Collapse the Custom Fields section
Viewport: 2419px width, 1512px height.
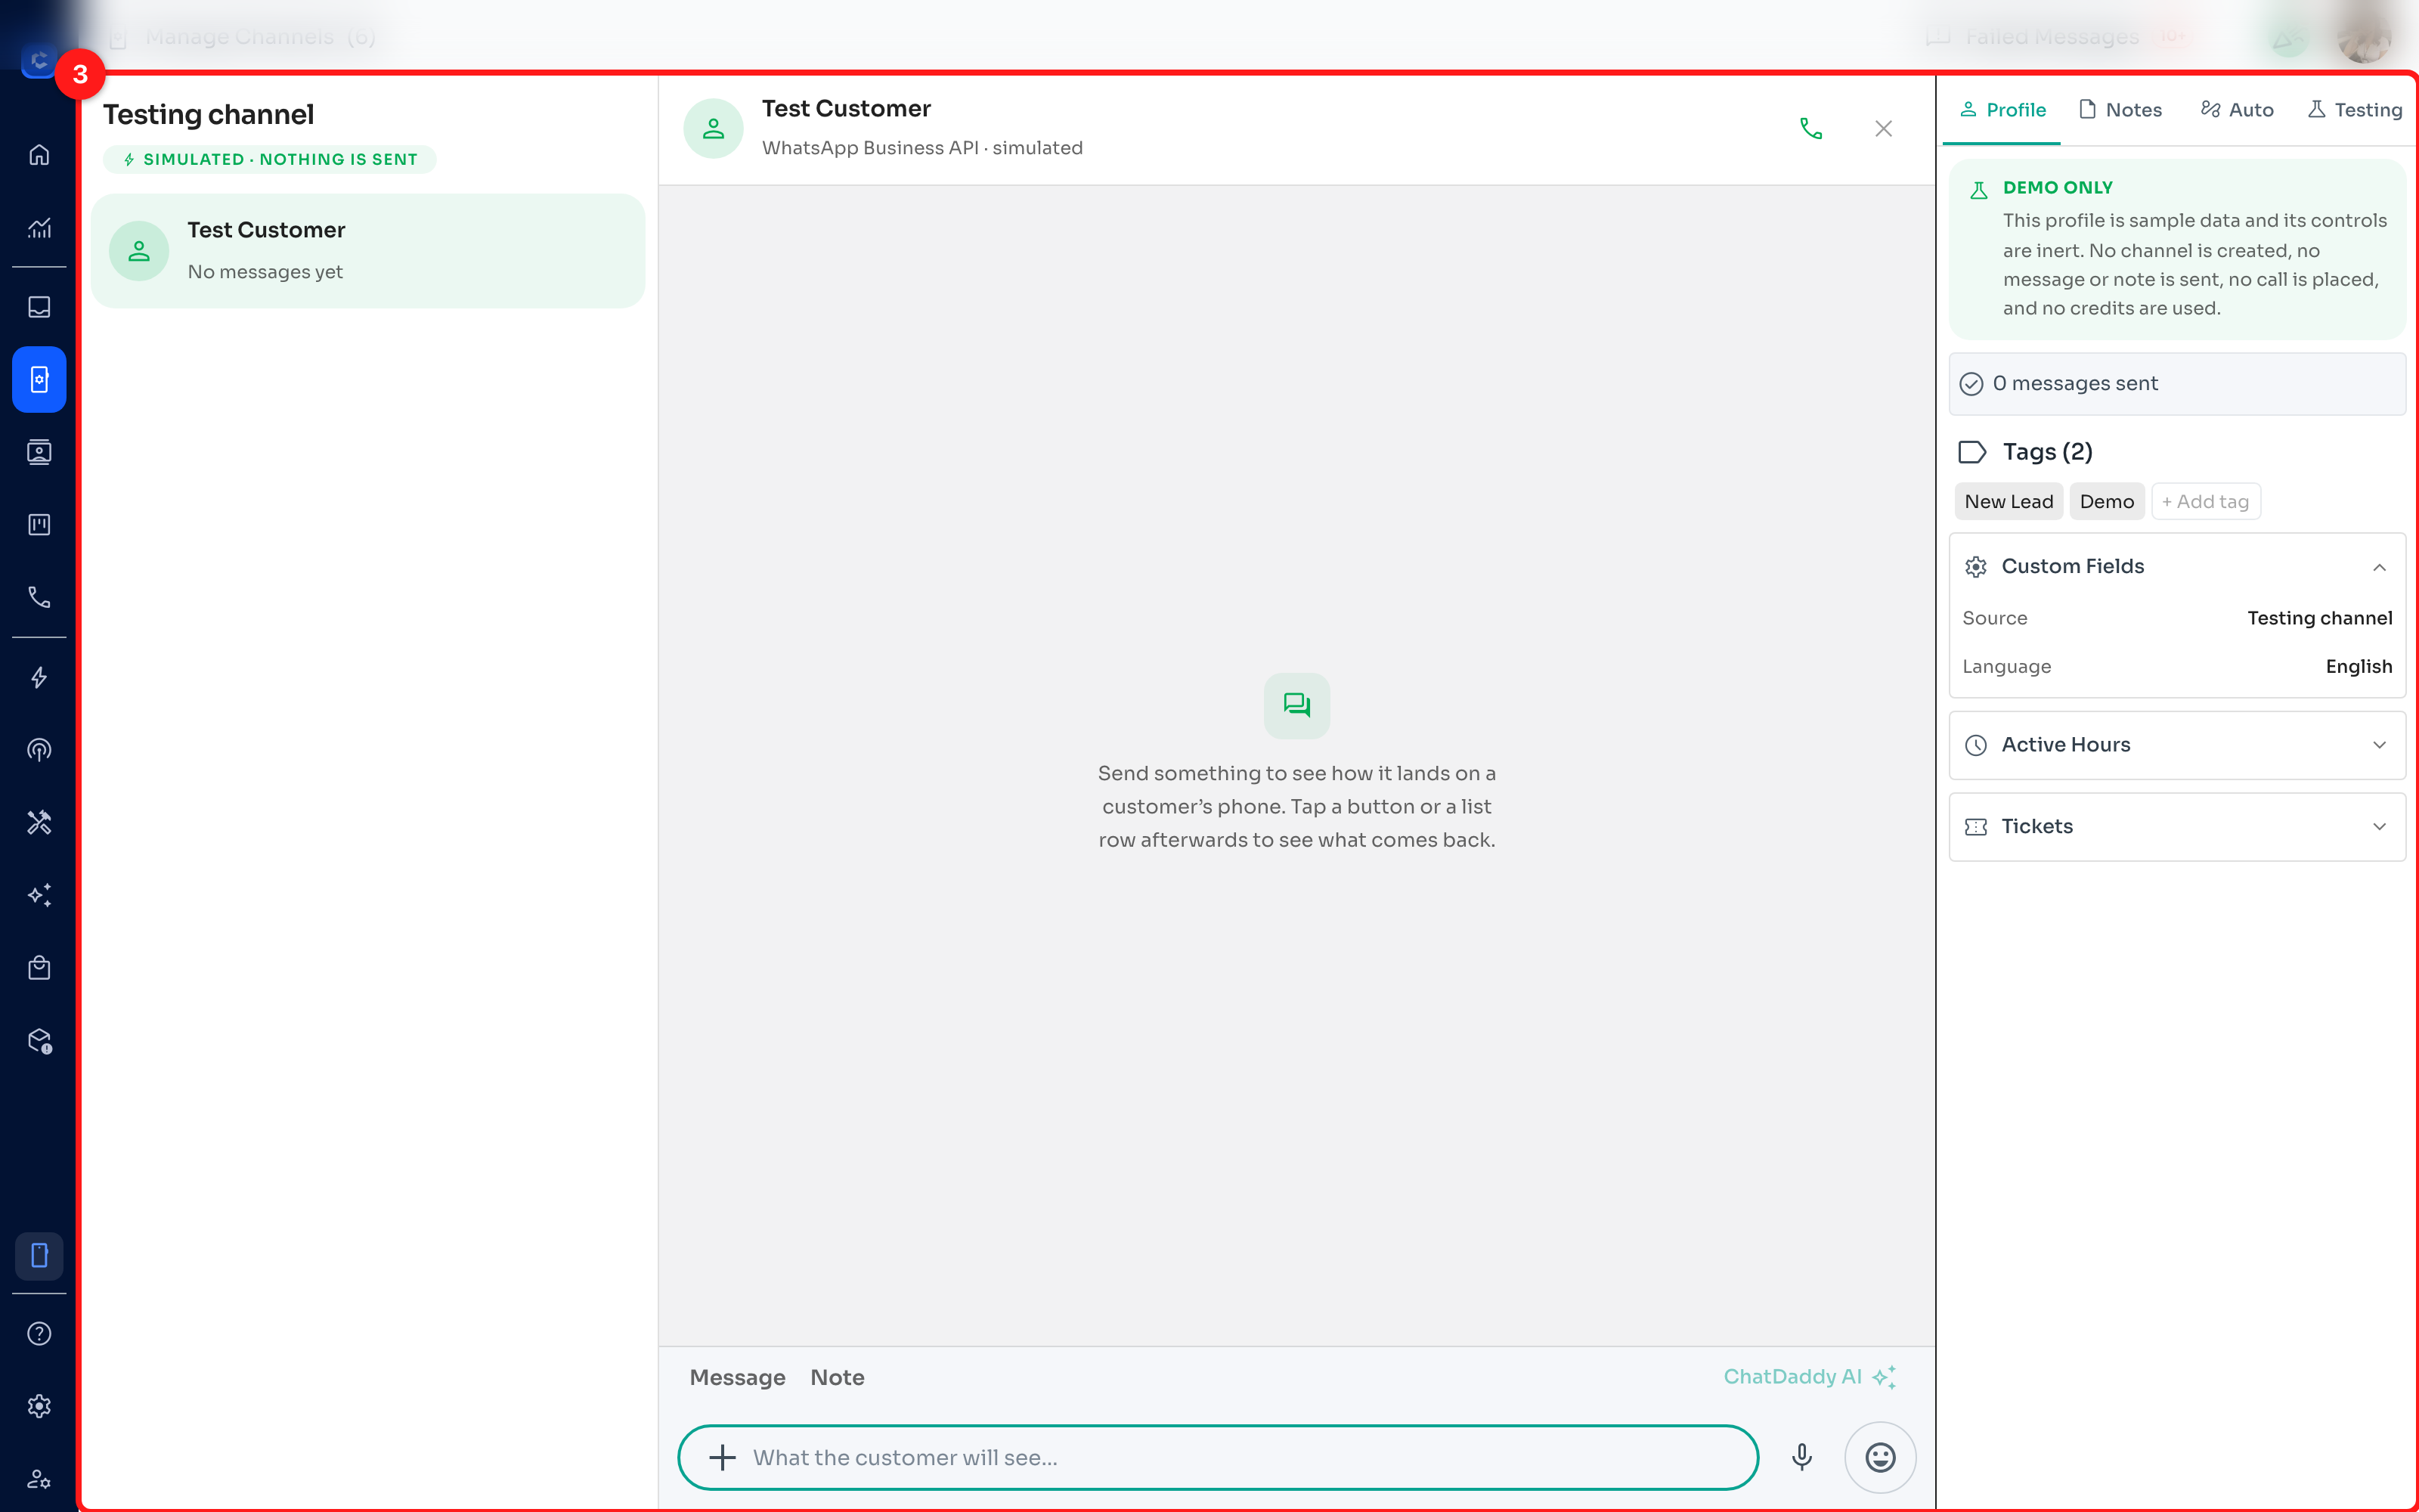pyautogui.click(x=2379, y=567)
